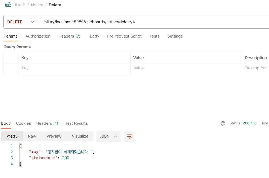Show the response Cookies tab

coord(23,123)
